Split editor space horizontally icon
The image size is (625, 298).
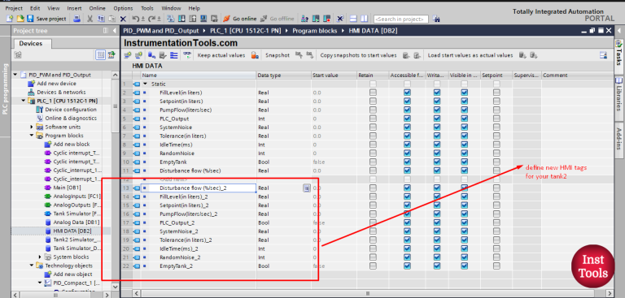point(353,19)
